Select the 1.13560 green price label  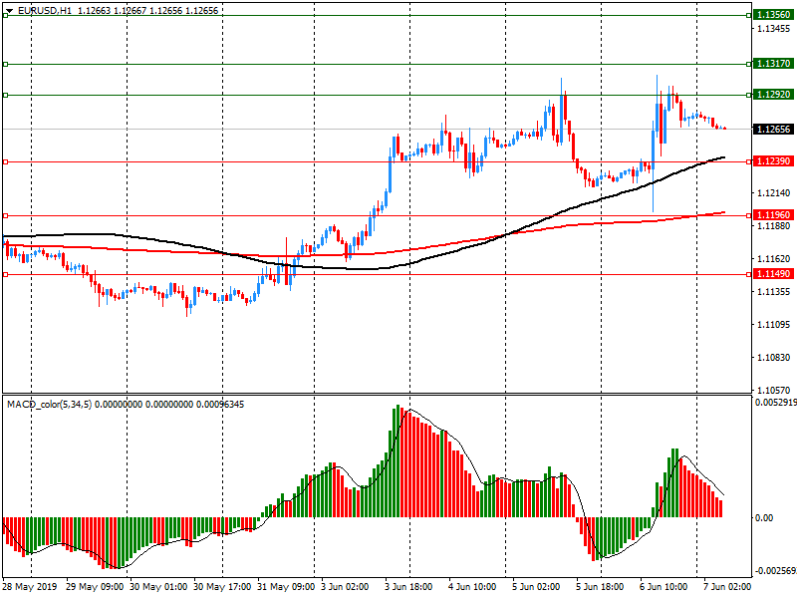tap(773, 15)
